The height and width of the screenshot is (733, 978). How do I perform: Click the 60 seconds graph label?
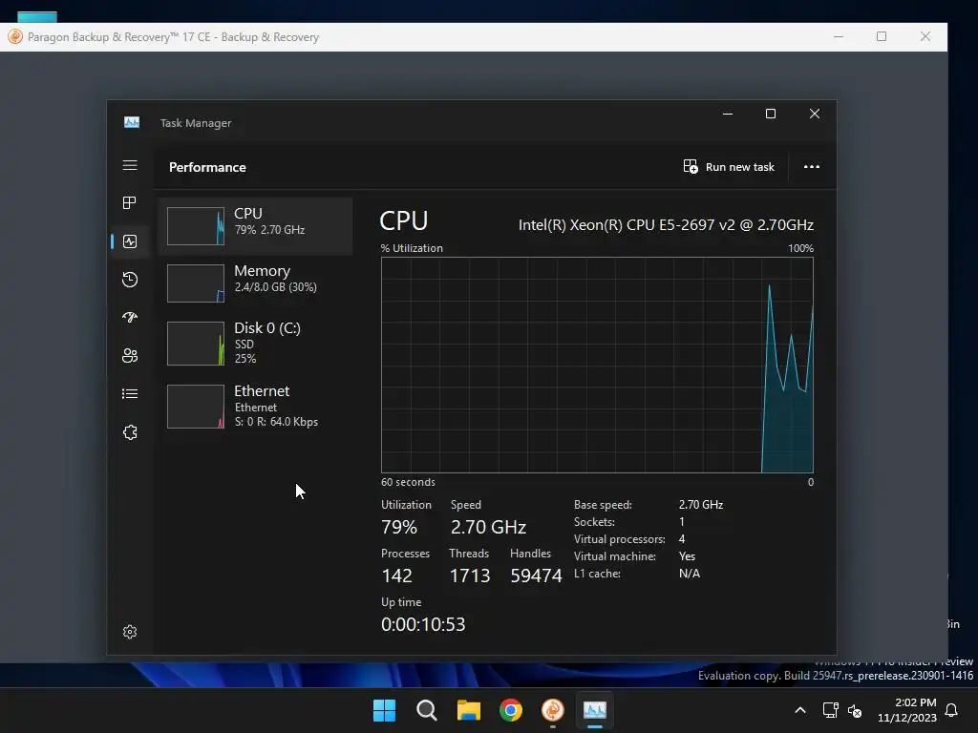point(408,482)
